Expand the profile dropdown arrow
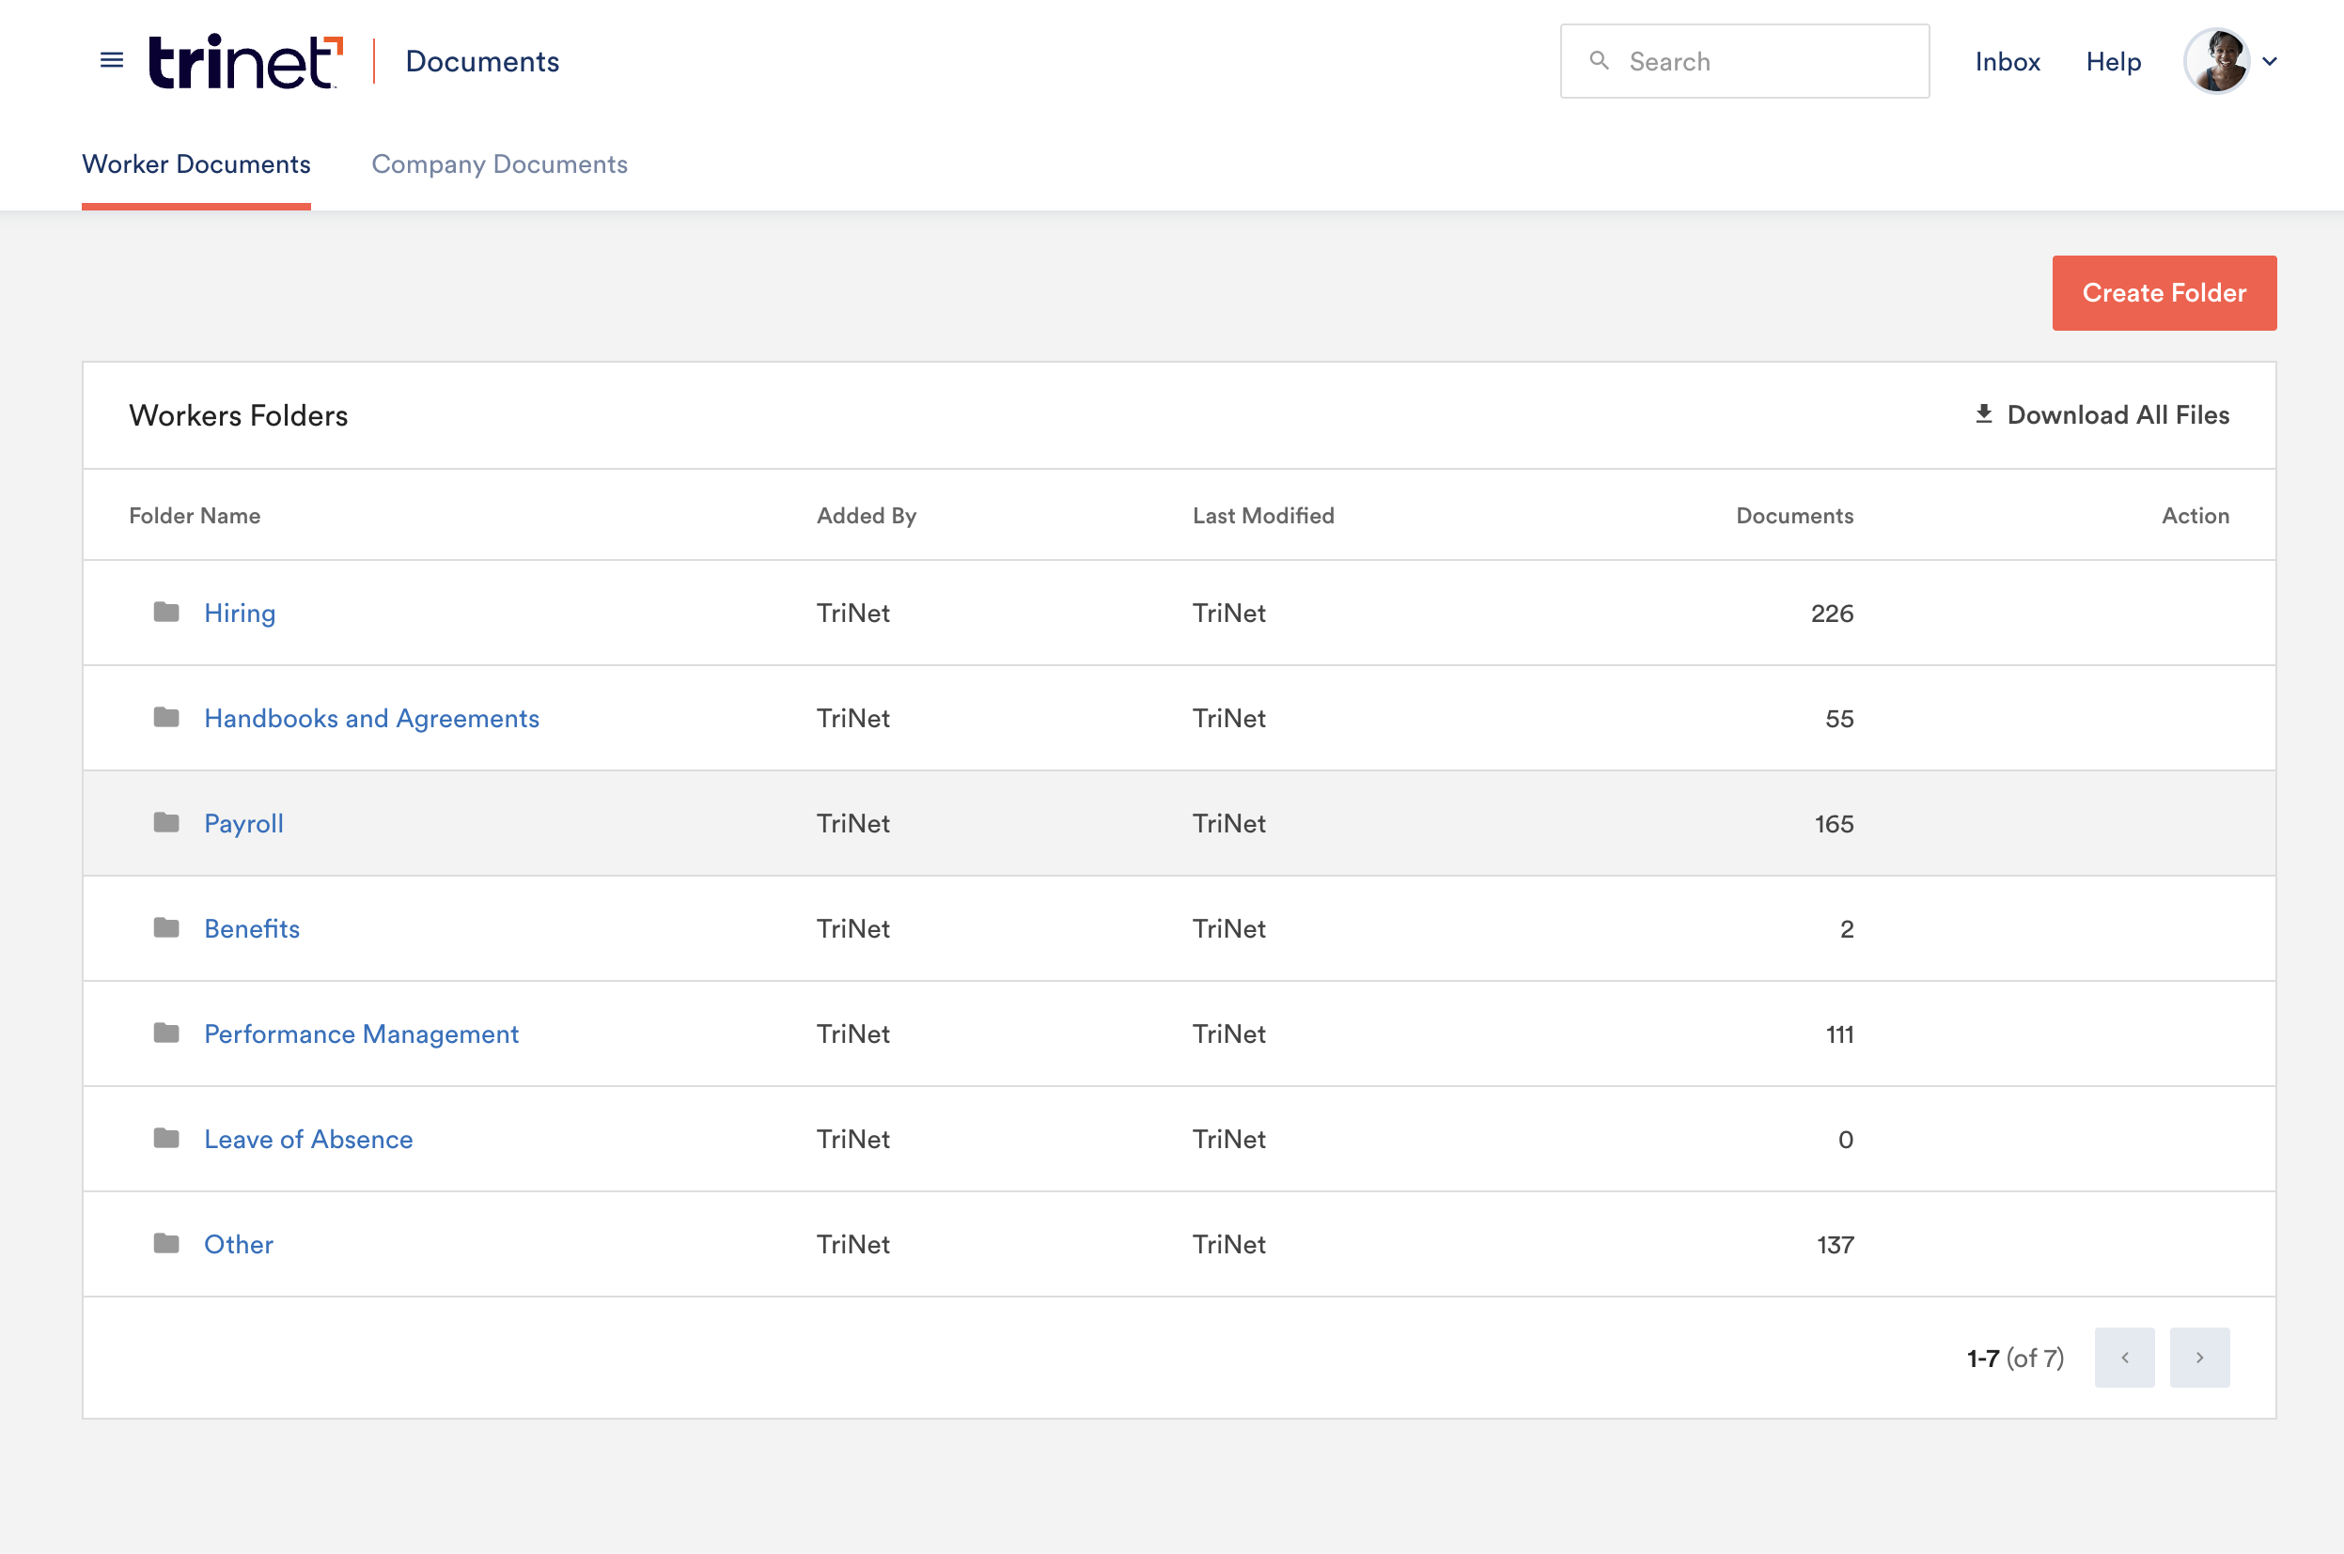This screenshot has height=1554, width=2344. click(x=2270, y=61)
